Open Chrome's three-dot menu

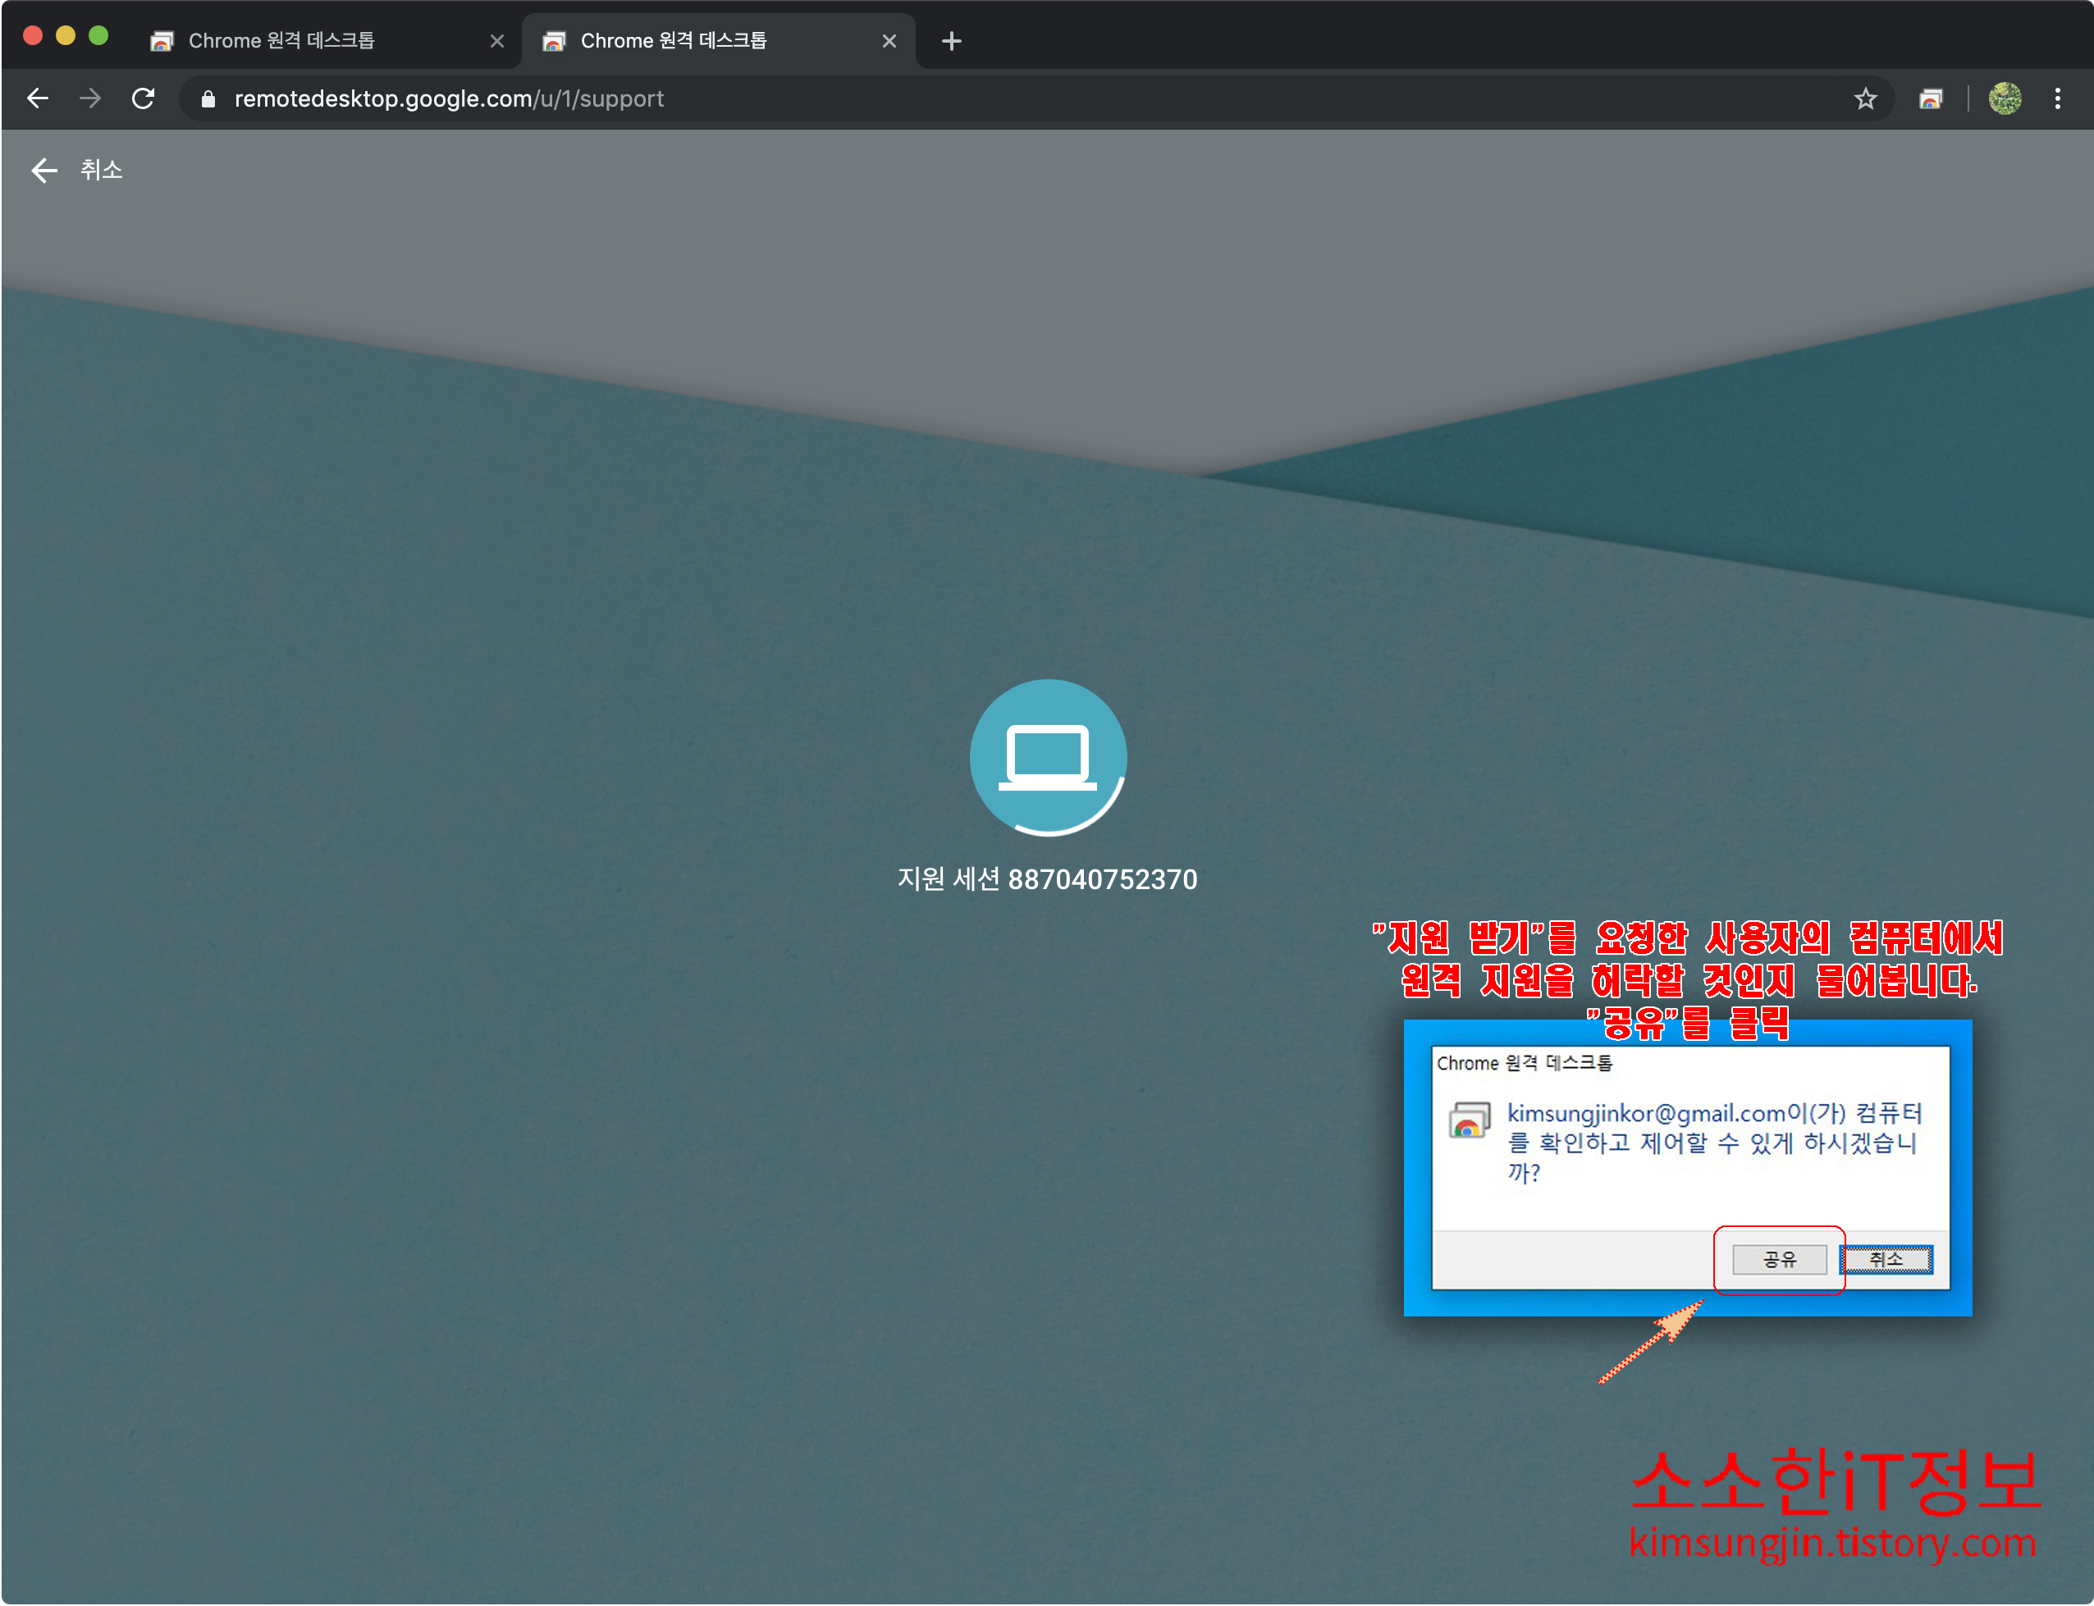[x=2058, y=98]
